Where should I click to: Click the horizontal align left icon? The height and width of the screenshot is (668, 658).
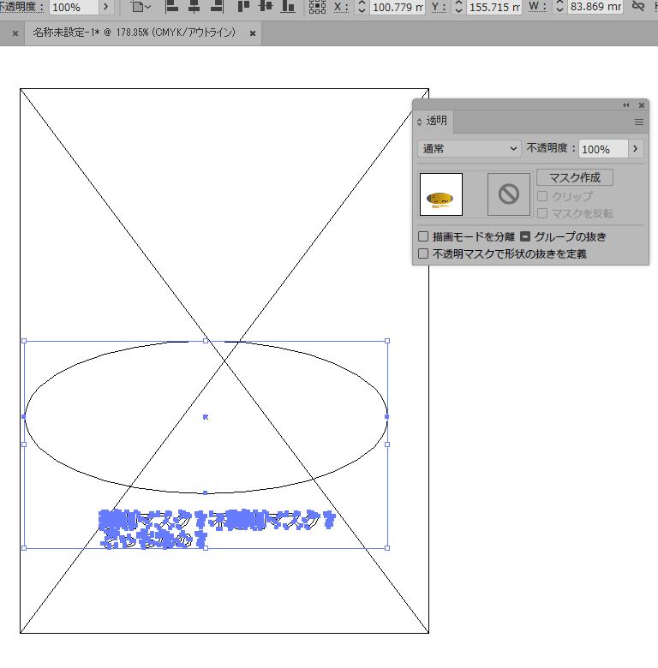coord(170,7)
